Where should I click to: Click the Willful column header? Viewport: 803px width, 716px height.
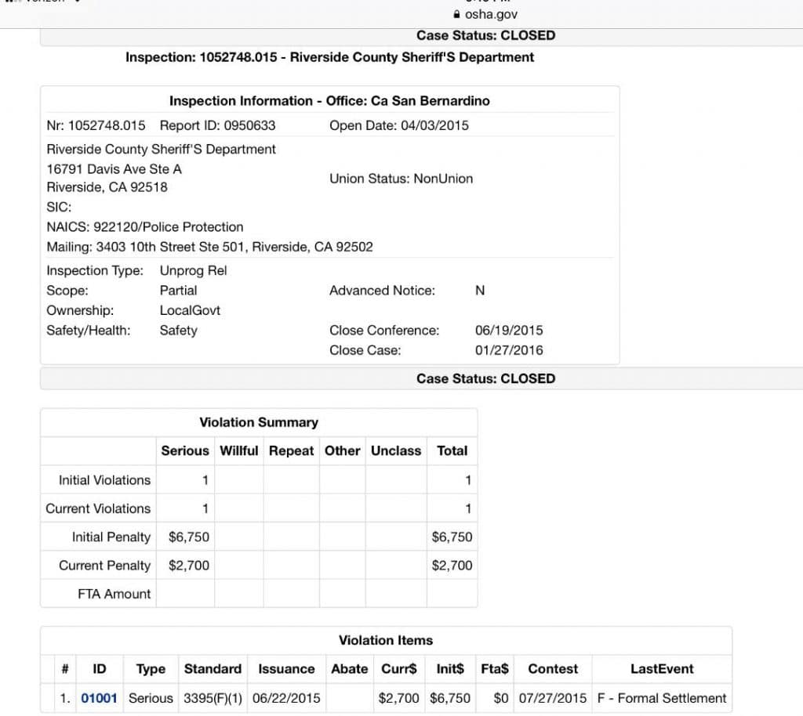(x=238, y=450)
